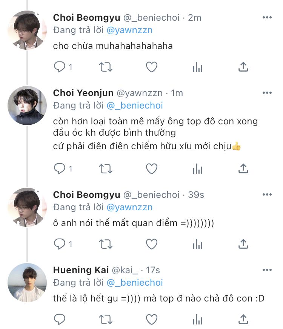Screen dimensions: 283x329
Task: Open more options on Huening Kai's tweet
Action: click(x=267, y=270)
